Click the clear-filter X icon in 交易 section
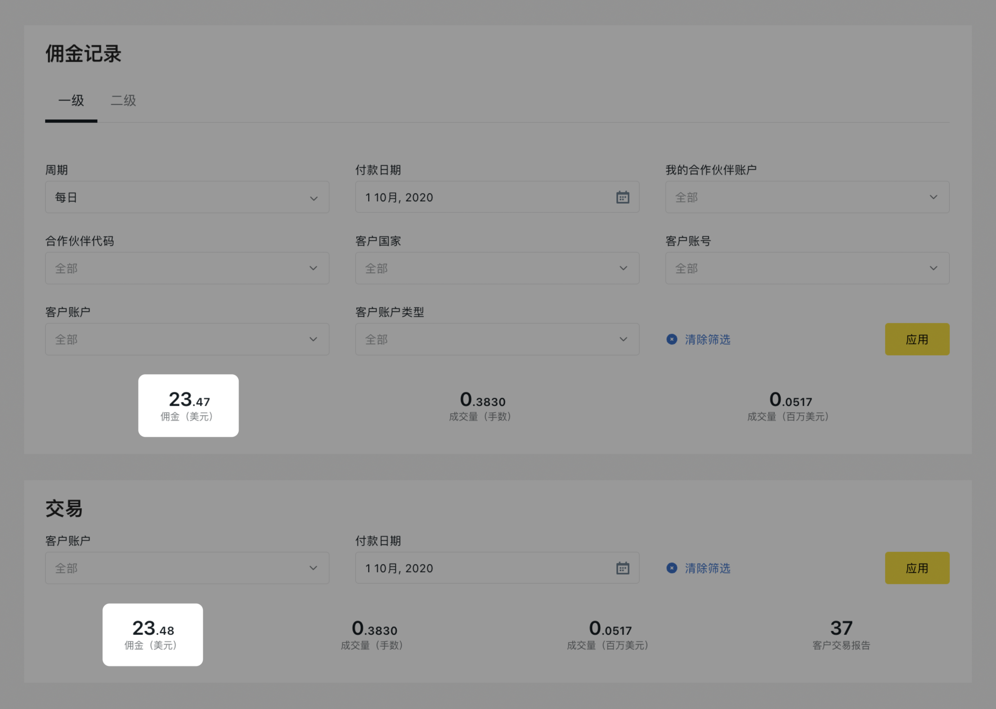Screen dimensions: 996x709 (672, 568)
